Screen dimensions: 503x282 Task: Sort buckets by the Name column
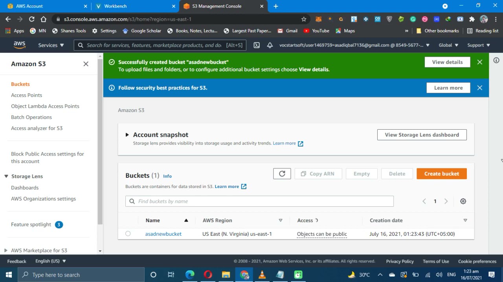[167, 221]
